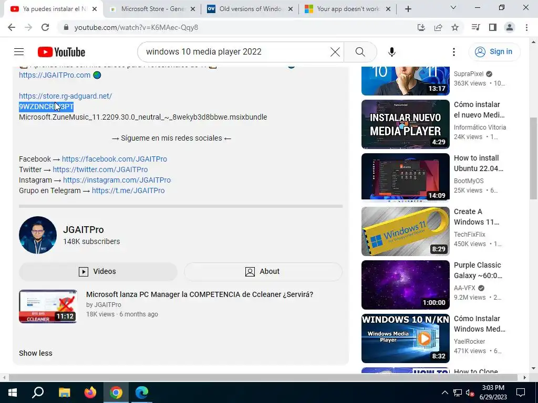Open Chrome profile avatar

510,27
